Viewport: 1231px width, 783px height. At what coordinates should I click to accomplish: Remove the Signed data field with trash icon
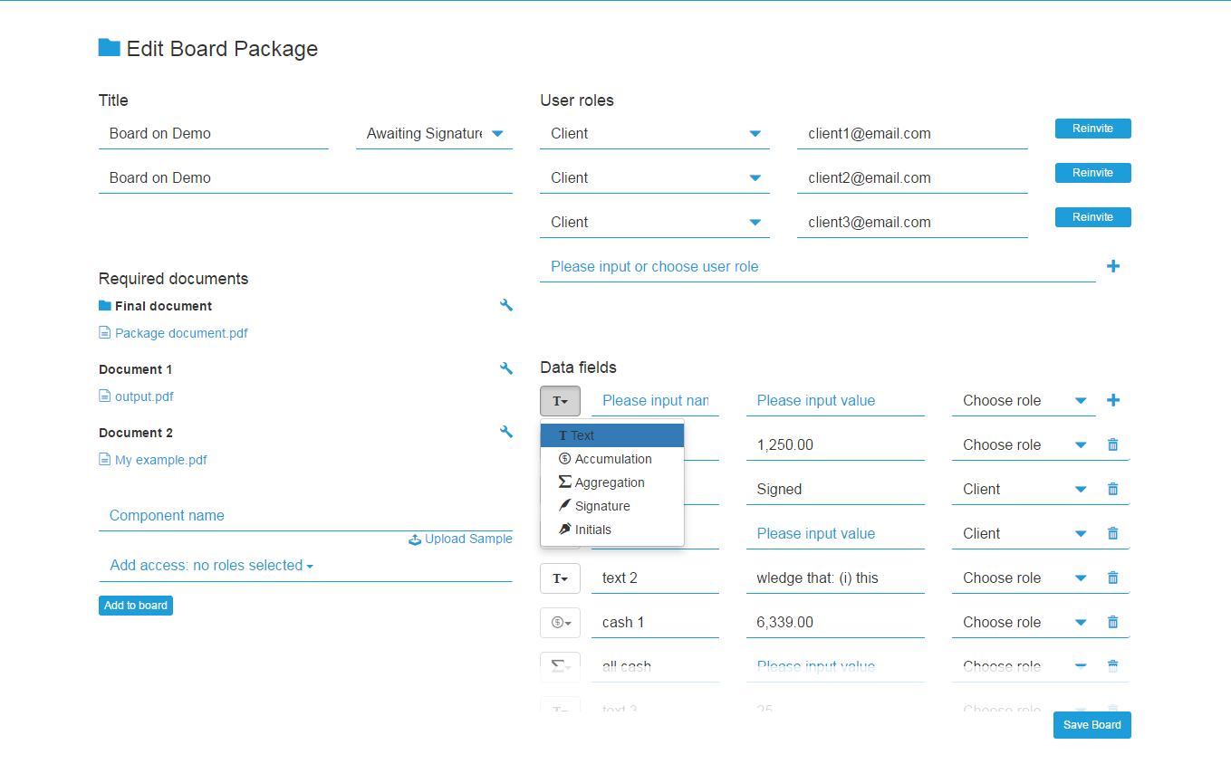click(x=1112, y=488)
